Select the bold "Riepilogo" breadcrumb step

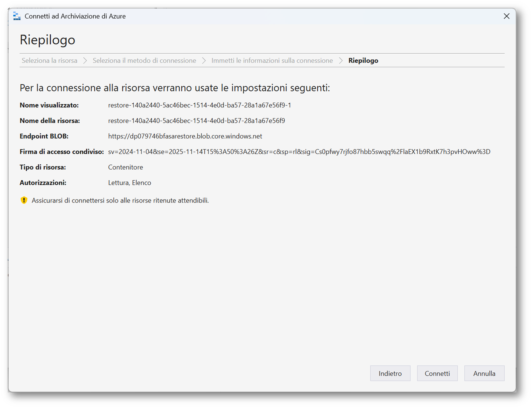coord(363,61)
